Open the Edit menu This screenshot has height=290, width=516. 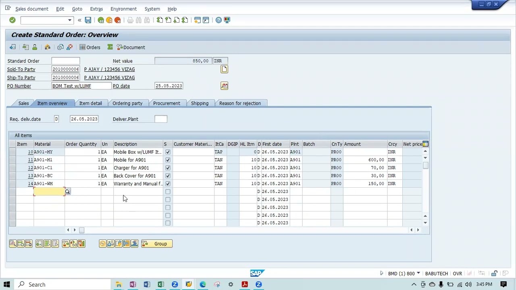(60, 9)
